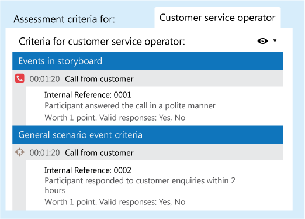Image resolution: width=305 pixels, height=219 pixels.
Task: Click 'Assessment criteria for:' label
Action: [64, 19]
